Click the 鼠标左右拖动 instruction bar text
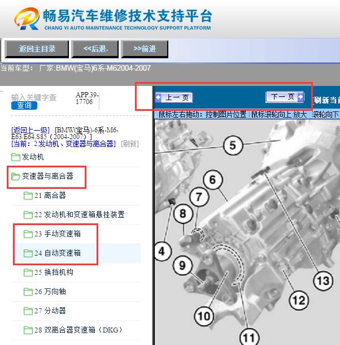 (249, 114)
